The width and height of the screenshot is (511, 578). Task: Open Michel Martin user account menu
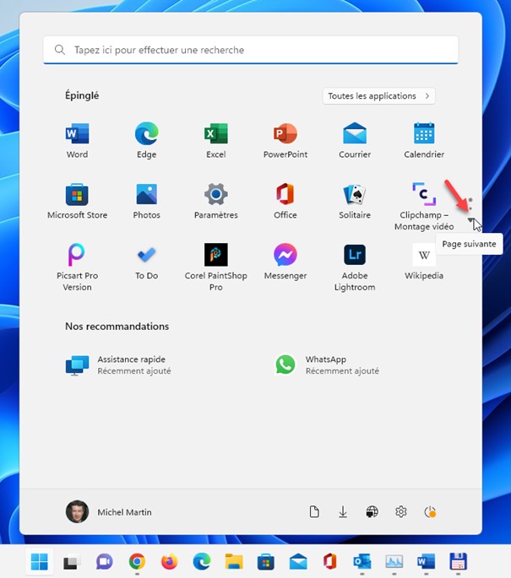tap(109, 512)
